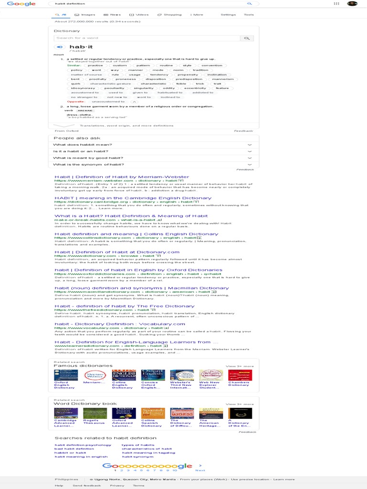Select the 'convention' synonym chip
367x489 pixels.
pos(212,65)
